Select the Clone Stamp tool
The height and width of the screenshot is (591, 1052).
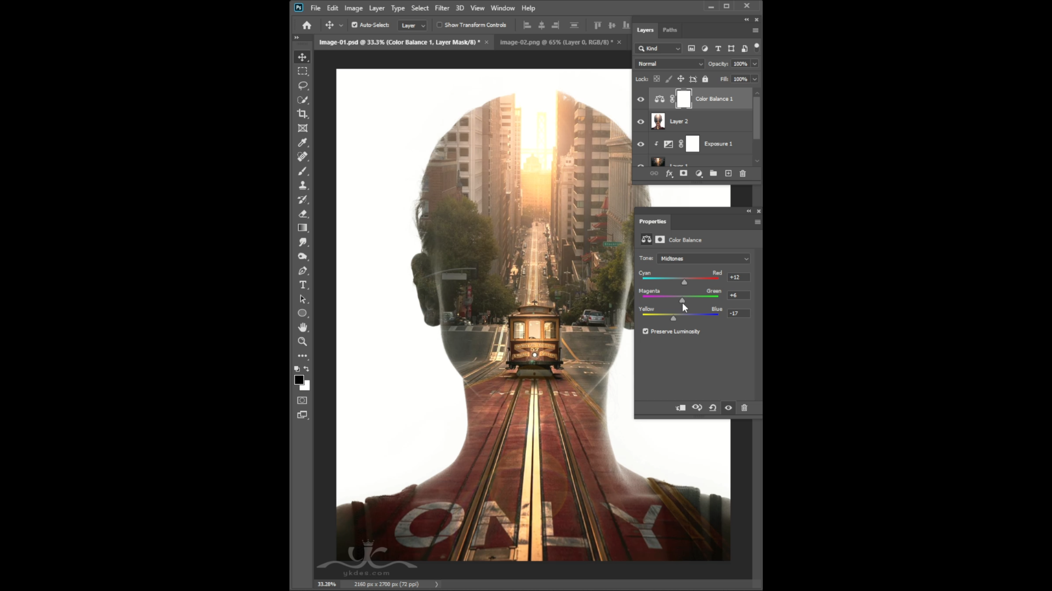pyautogui.click(x=302, y=185)
